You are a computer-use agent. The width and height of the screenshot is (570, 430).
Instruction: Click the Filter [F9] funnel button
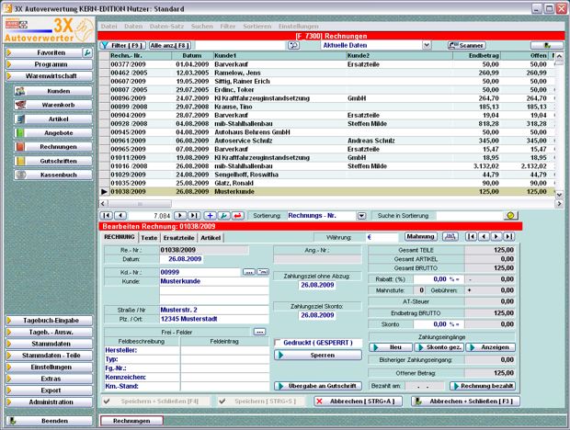coord(123,45)
